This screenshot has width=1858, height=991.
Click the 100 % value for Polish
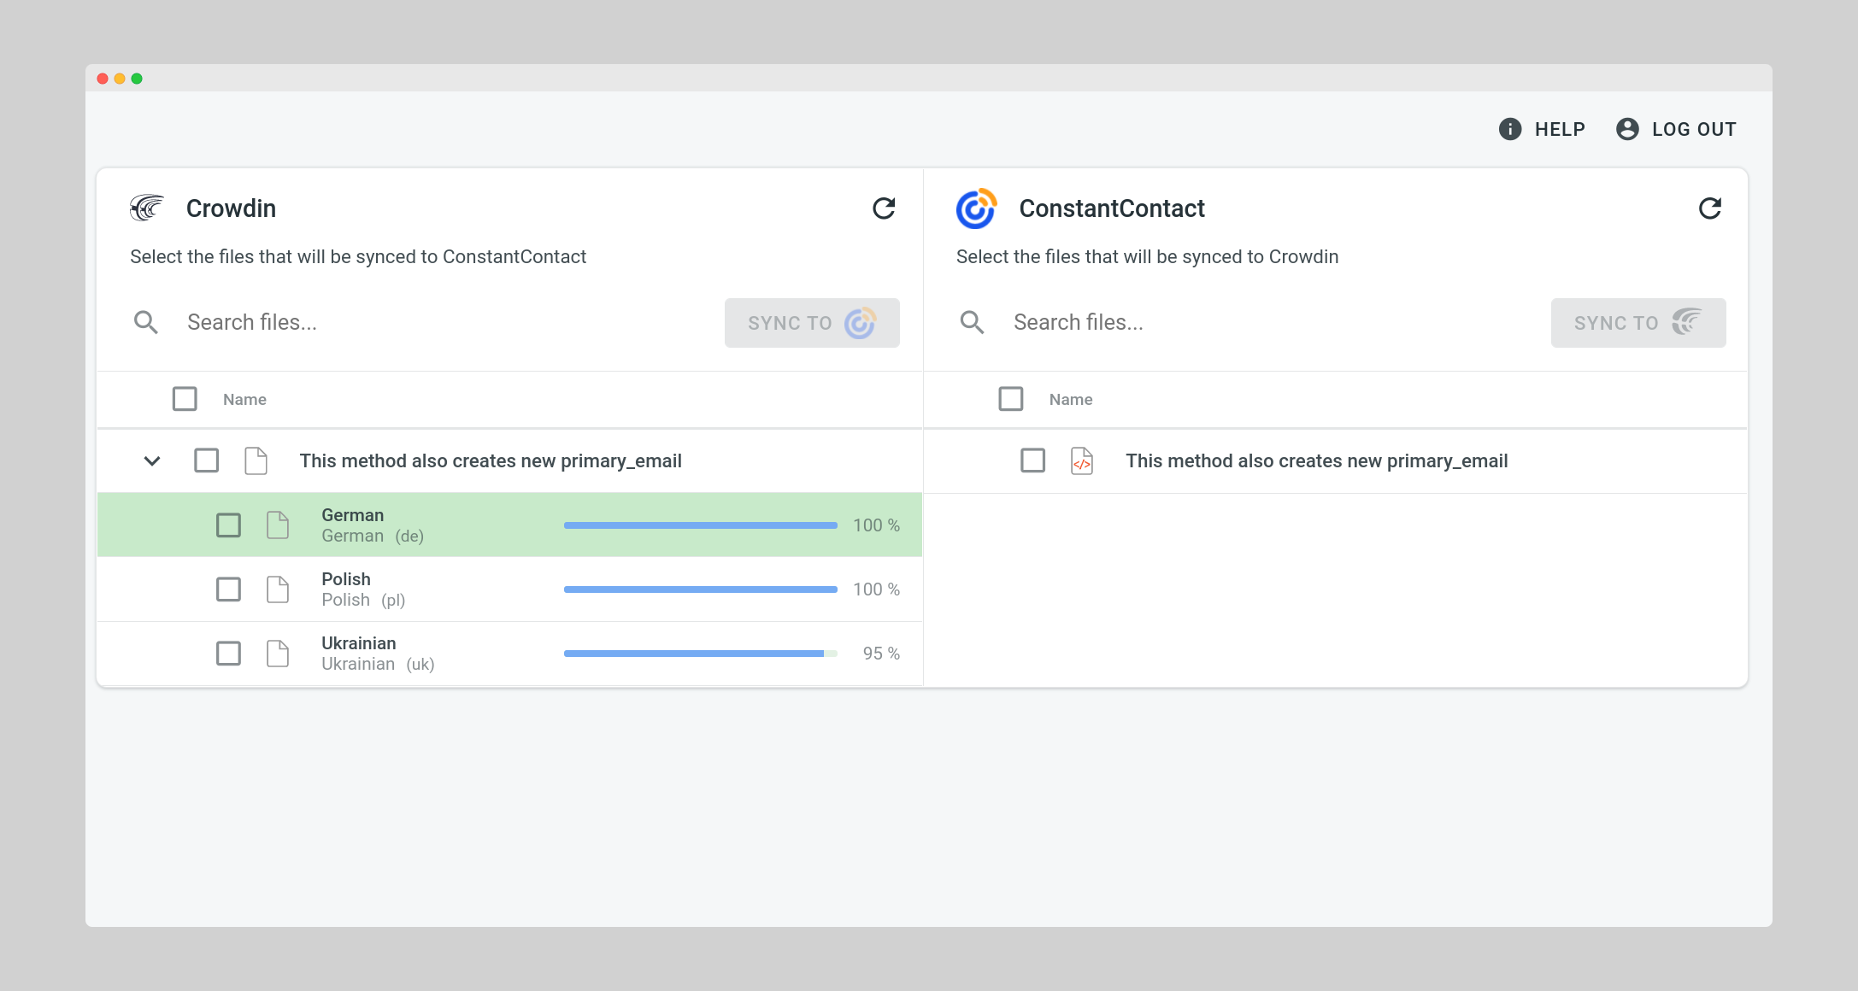point(876,589)
